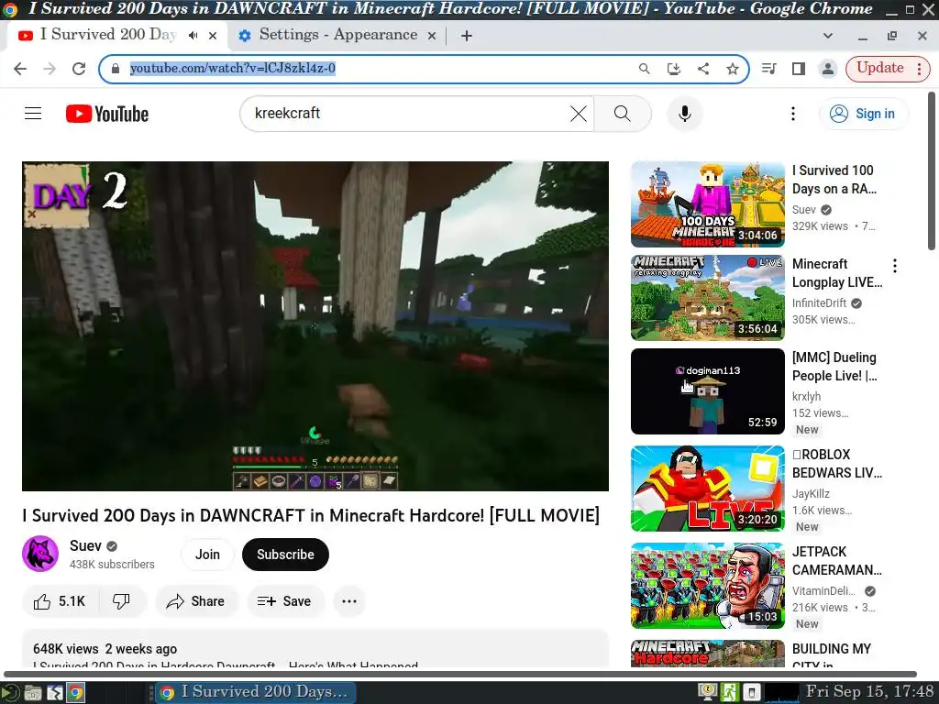Open the Suev channel name link
The height and width of the screenshot is (704, 939).
click(85, 546)
